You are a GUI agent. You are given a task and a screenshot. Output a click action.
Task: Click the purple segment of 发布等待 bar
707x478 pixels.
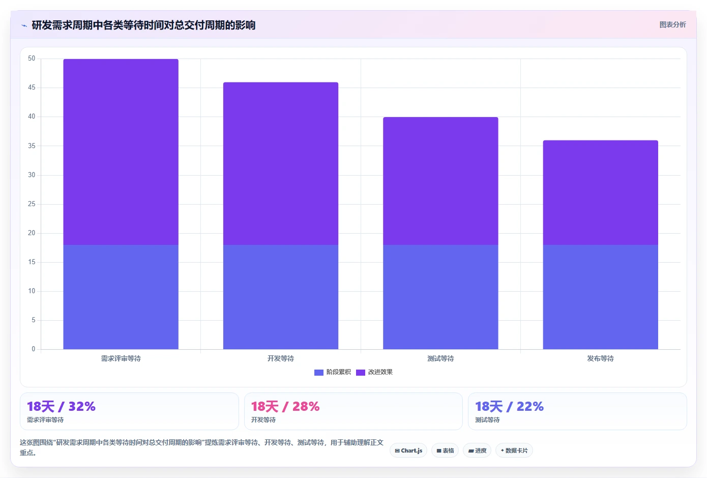pos(601,192)
